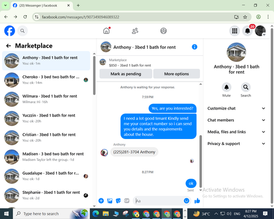Open volume speaker icon in system tray
The image size is (274, 219).
click(229, 214)
